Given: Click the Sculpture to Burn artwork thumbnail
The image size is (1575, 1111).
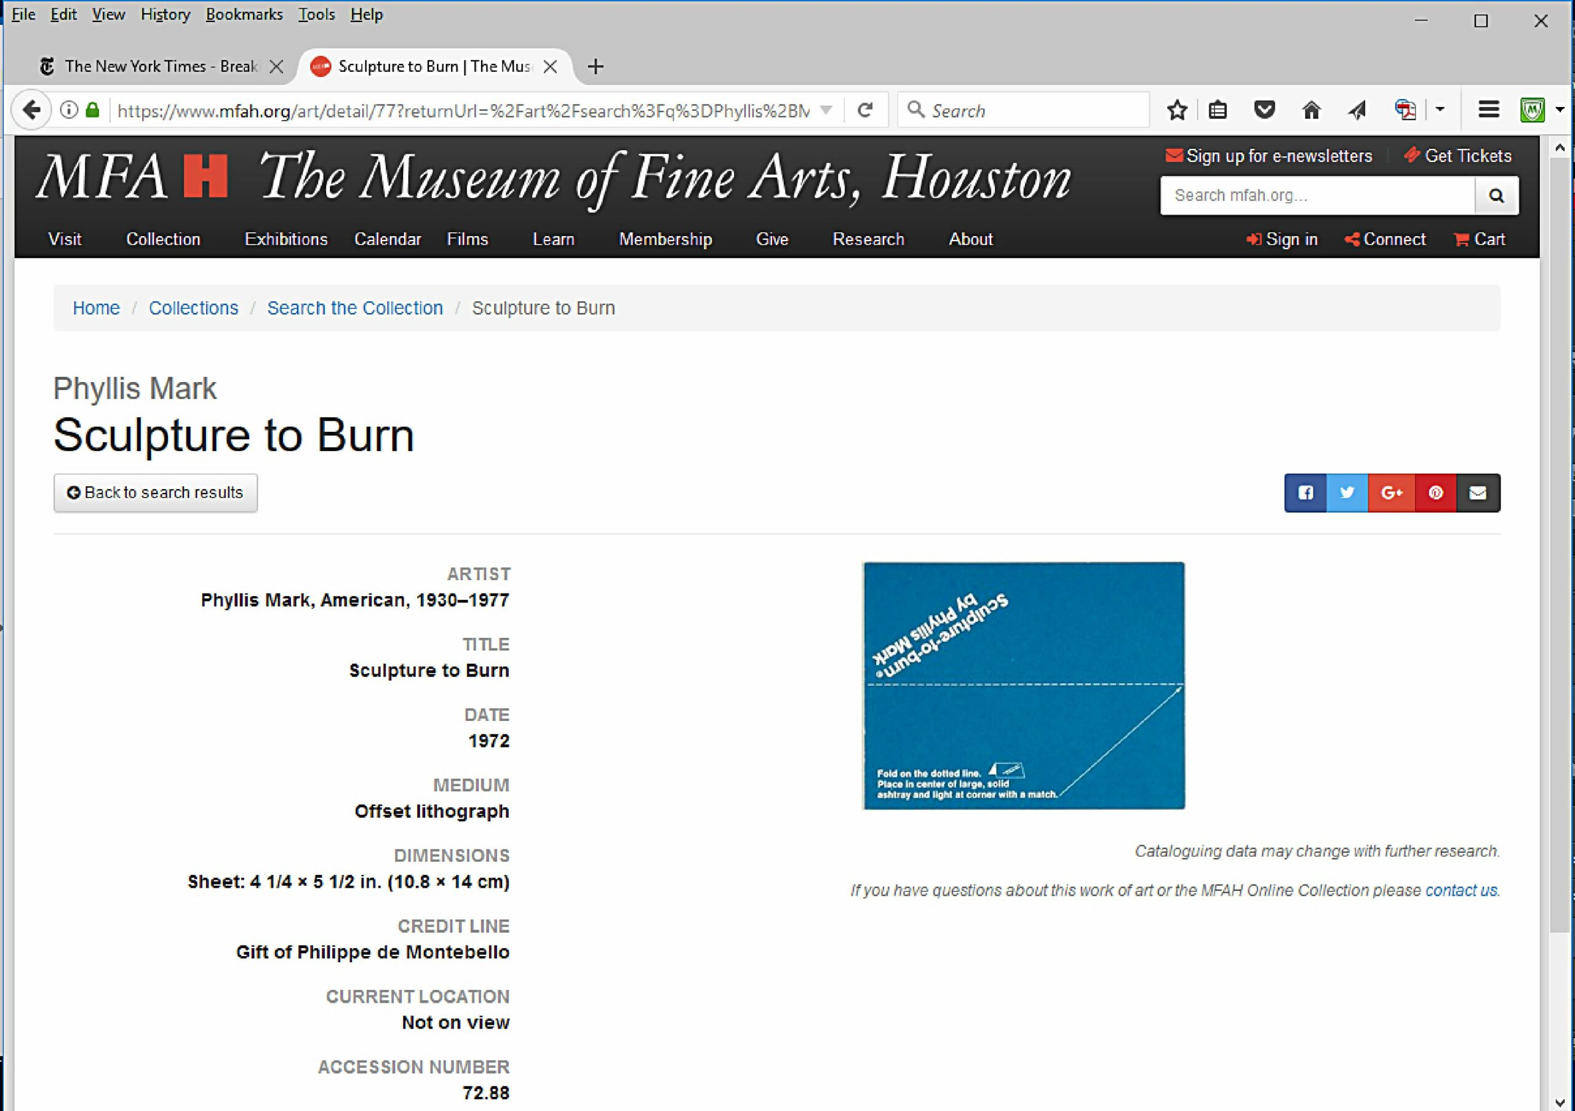Looking at the screenshot, I should click(1024, 686).
